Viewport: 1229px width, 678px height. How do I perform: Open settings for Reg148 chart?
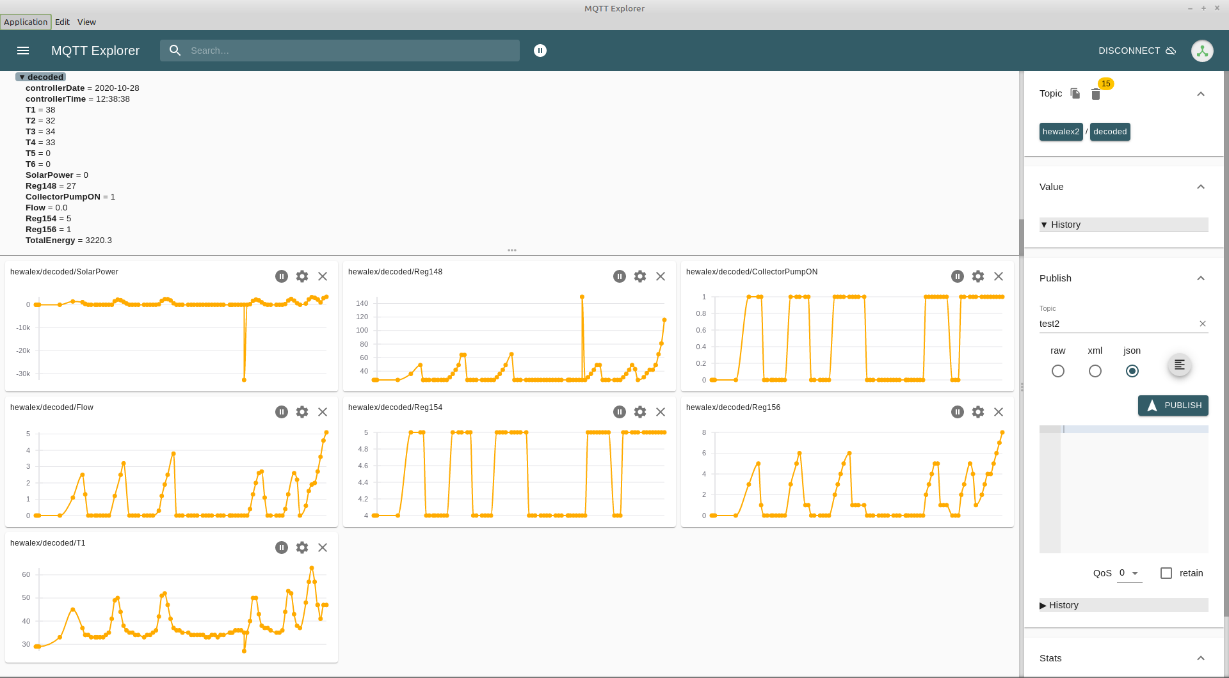click(640, 276)
